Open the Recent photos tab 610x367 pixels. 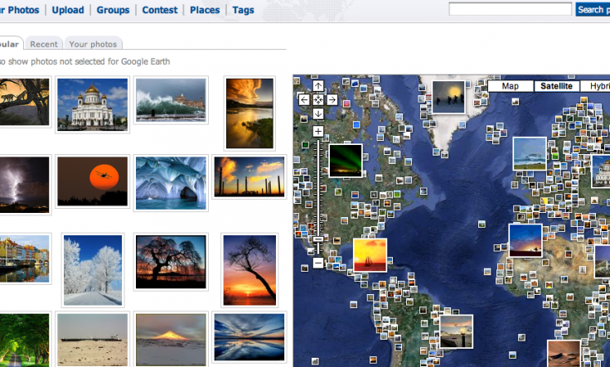[x=44, y=44]
